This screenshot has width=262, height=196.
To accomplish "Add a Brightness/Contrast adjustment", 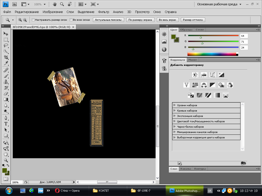I will [x=195, y=75].
